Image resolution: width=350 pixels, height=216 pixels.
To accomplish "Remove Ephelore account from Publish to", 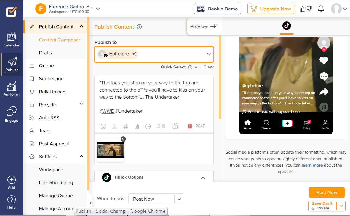I will tap(134, 54).
